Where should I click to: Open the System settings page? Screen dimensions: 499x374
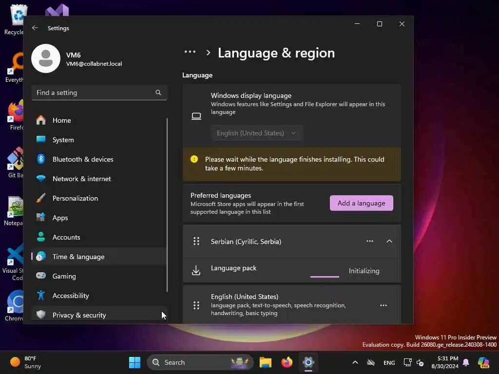pos(99,140)
